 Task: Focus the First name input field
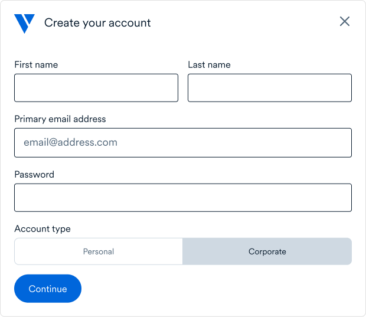point(96,88)
